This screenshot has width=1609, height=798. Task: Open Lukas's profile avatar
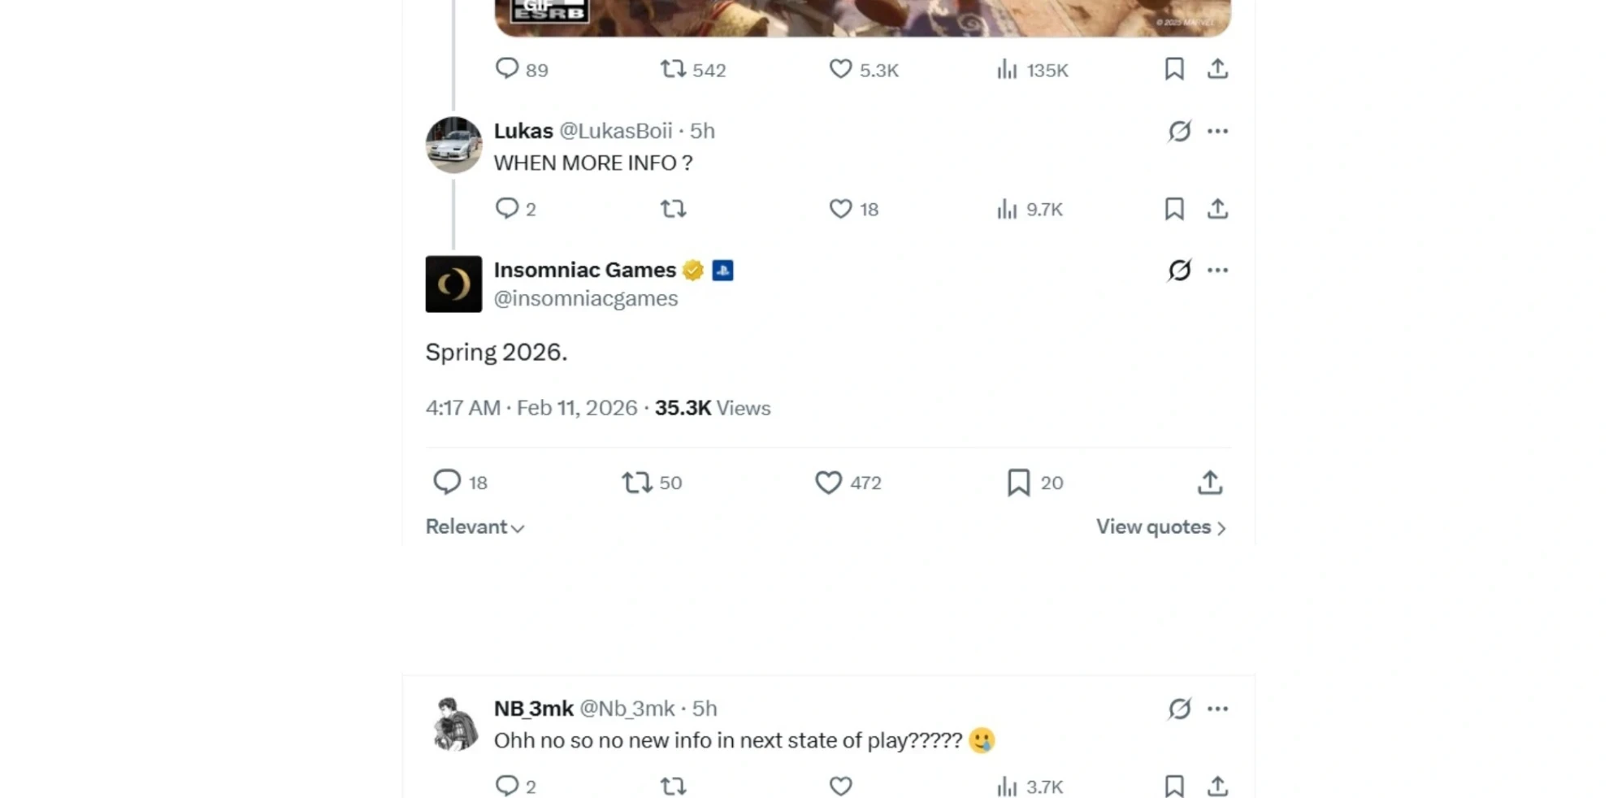[453, 145]
